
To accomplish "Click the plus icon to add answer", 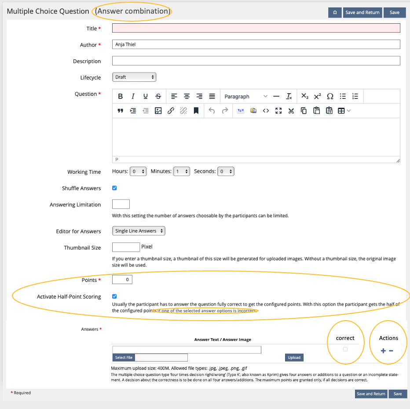I will [x=383, y=351].
